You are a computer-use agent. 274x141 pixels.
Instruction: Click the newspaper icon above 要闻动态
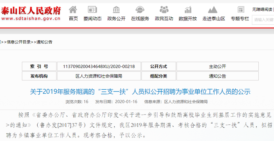pyautogui.click(x=92, y=10)
